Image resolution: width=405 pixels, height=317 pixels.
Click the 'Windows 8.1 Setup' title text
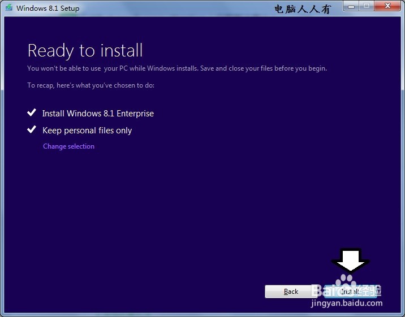tap(48, 8)
